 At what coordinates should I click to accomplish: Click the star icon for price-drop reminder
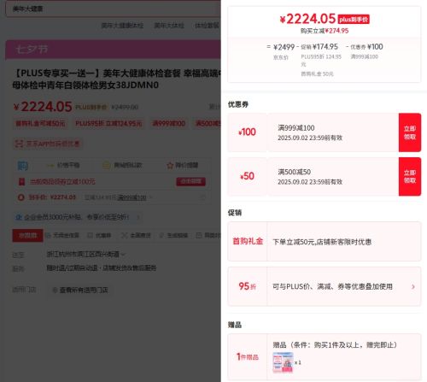pyautogui.click(x=170, y=166)
